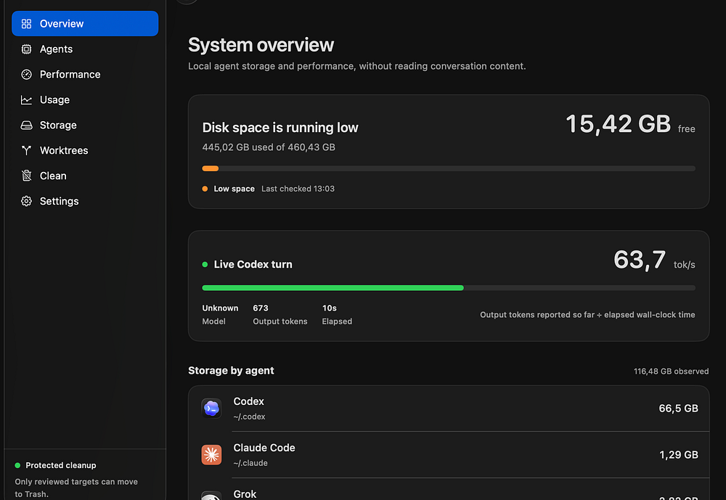
Task: Switch to the Usage page
Action: pos(85,100)
